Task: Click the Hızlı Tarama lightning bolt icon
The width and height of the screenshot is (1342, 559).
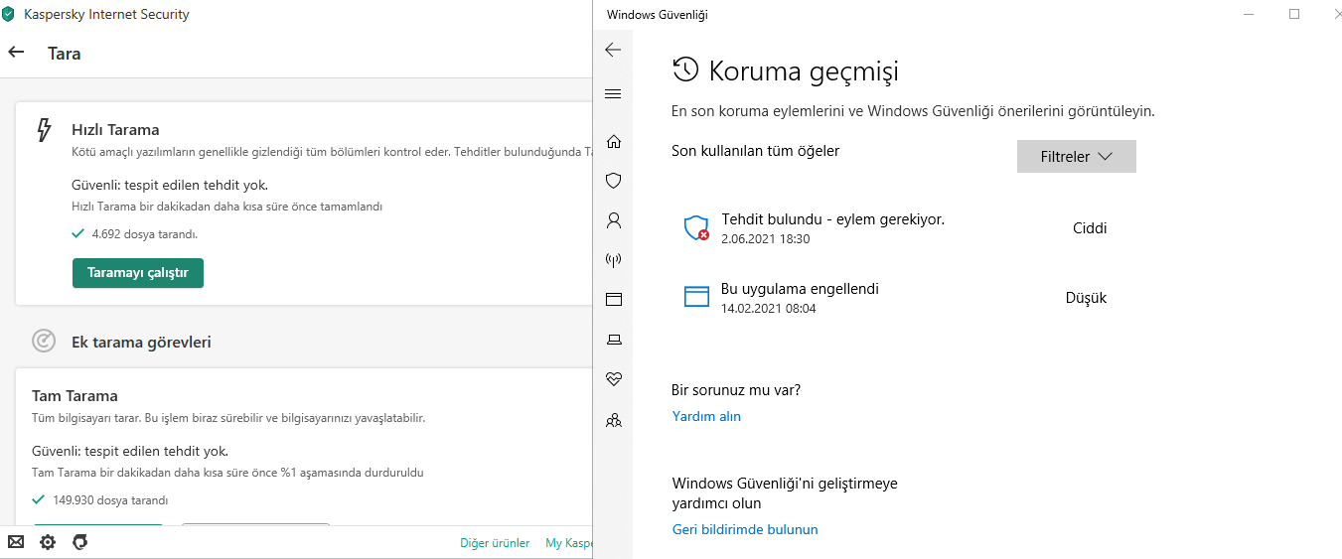Action: click(x=44, y=130)
